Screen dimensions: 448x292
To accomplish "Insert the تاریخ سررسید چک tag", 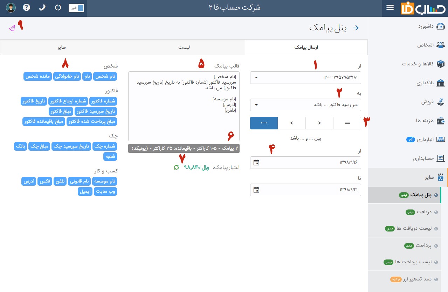I will (71, 146).
